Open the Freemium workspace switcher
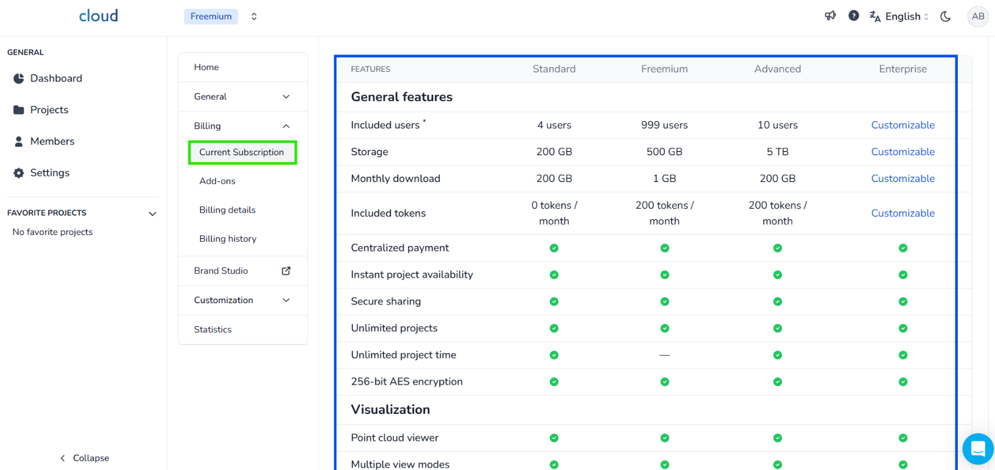995x470 pixels. [x=254, y=16]
